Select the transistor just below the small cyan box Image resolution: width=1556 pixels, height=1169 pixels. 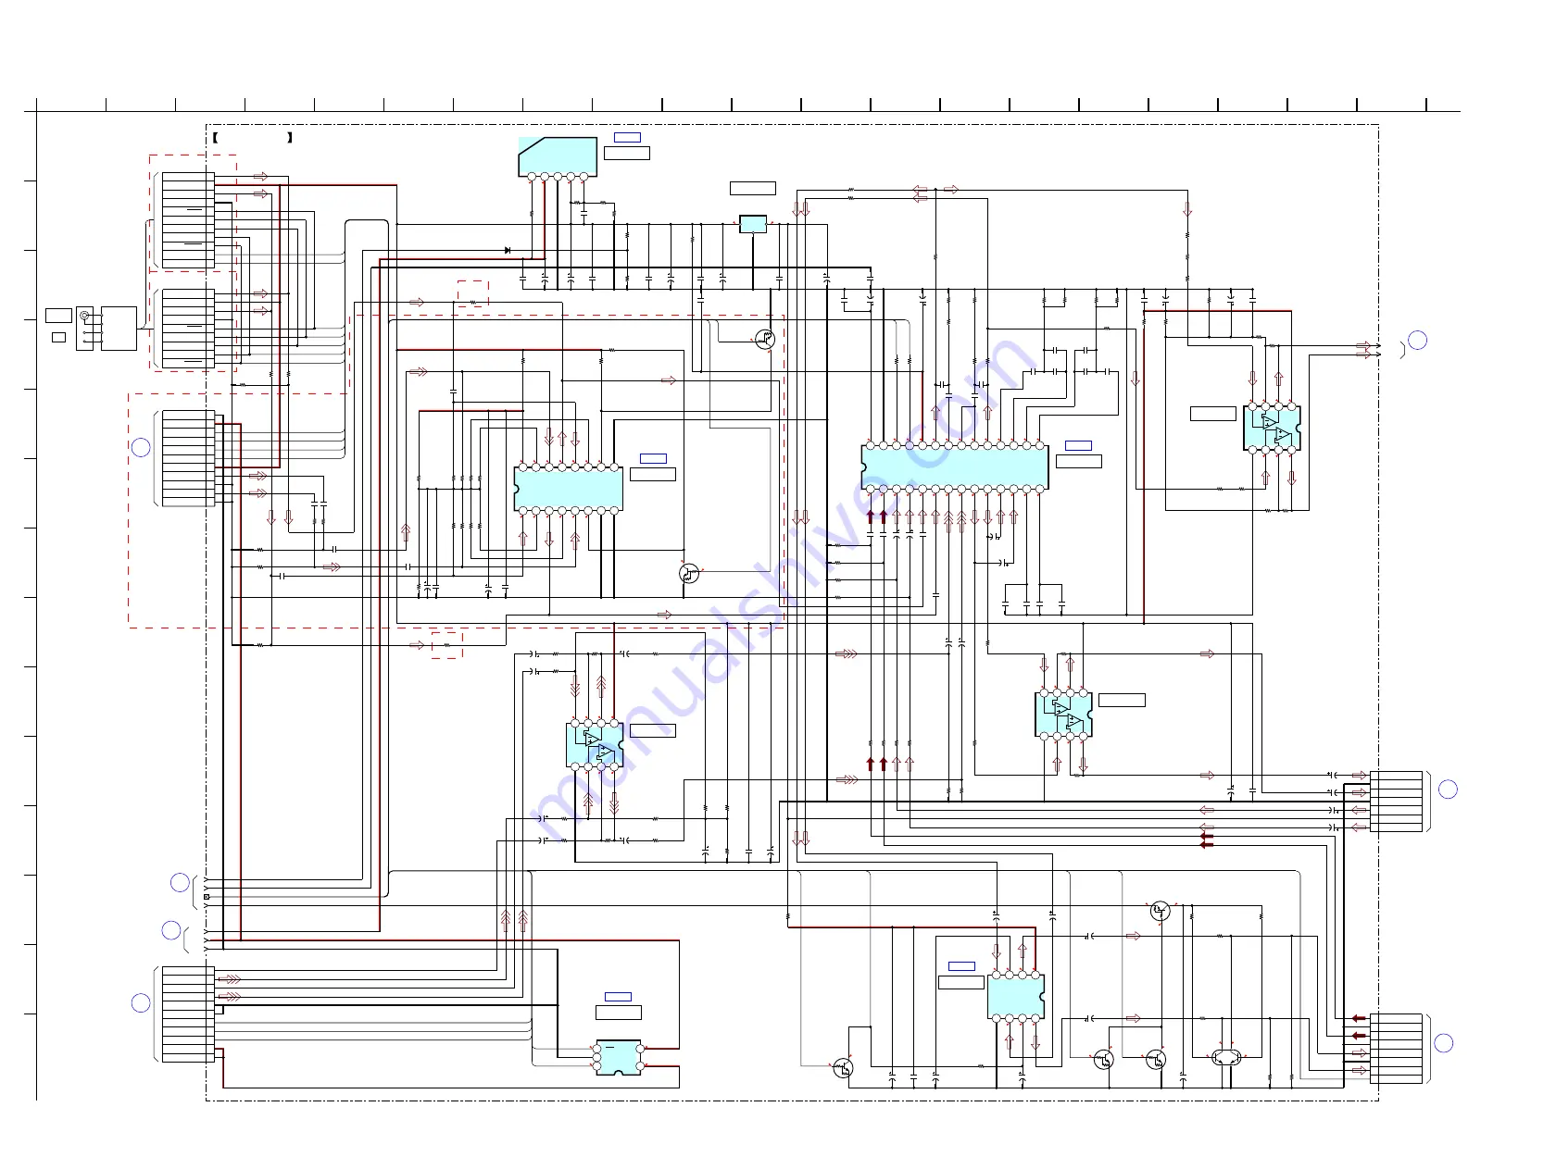click(764, 340)
